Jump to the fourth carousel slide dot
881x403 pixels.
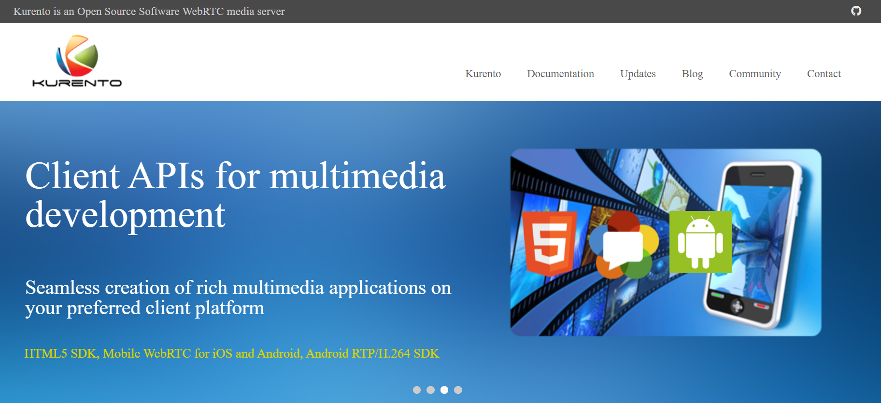[458, 390]
